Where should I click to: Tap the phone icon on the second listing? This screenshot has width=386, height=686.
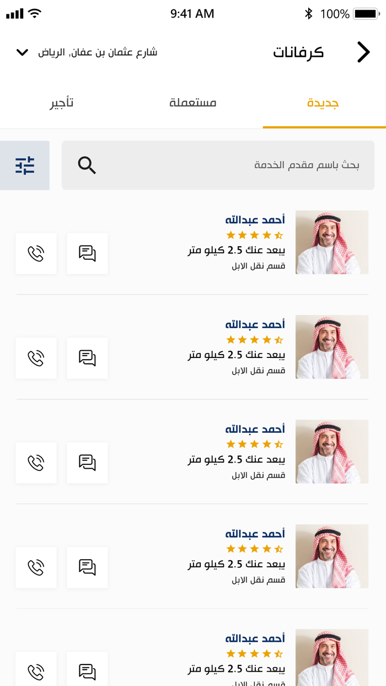(x=36, y=358)
